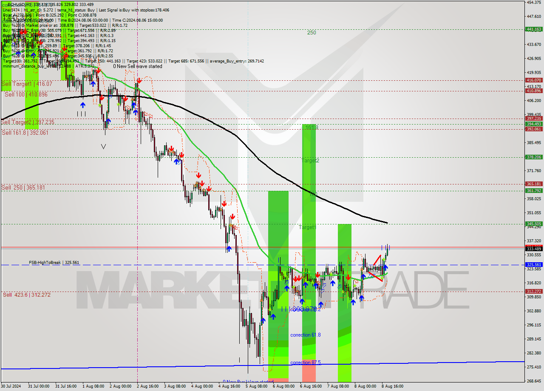Screen dimensions: 544x391
Task: Select the red 392.061 price tag
Action: pyautogui.click(x=534, y=129)
